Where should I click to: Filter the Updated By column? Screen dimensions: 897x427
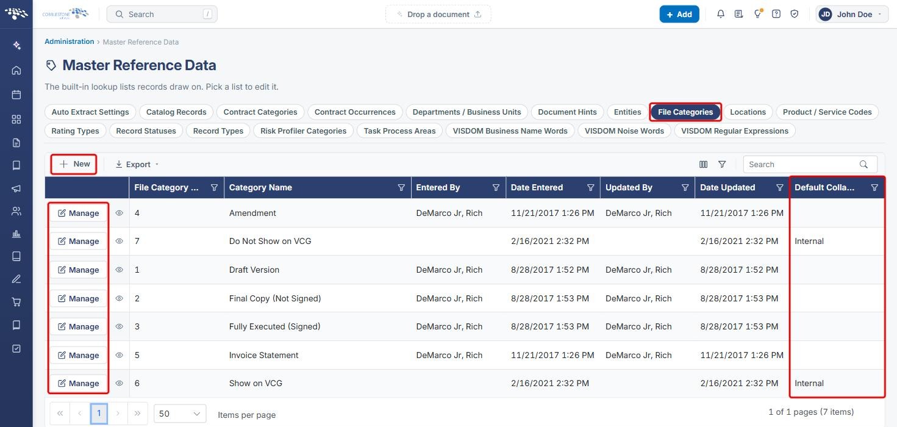coord(685,188)
